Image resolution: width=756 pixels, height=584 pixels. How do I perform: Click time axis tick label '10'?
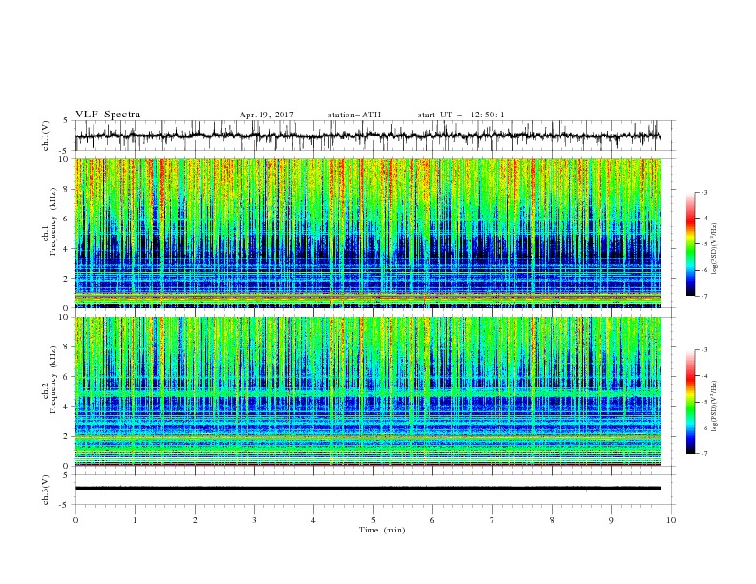[x=671, y=520]
